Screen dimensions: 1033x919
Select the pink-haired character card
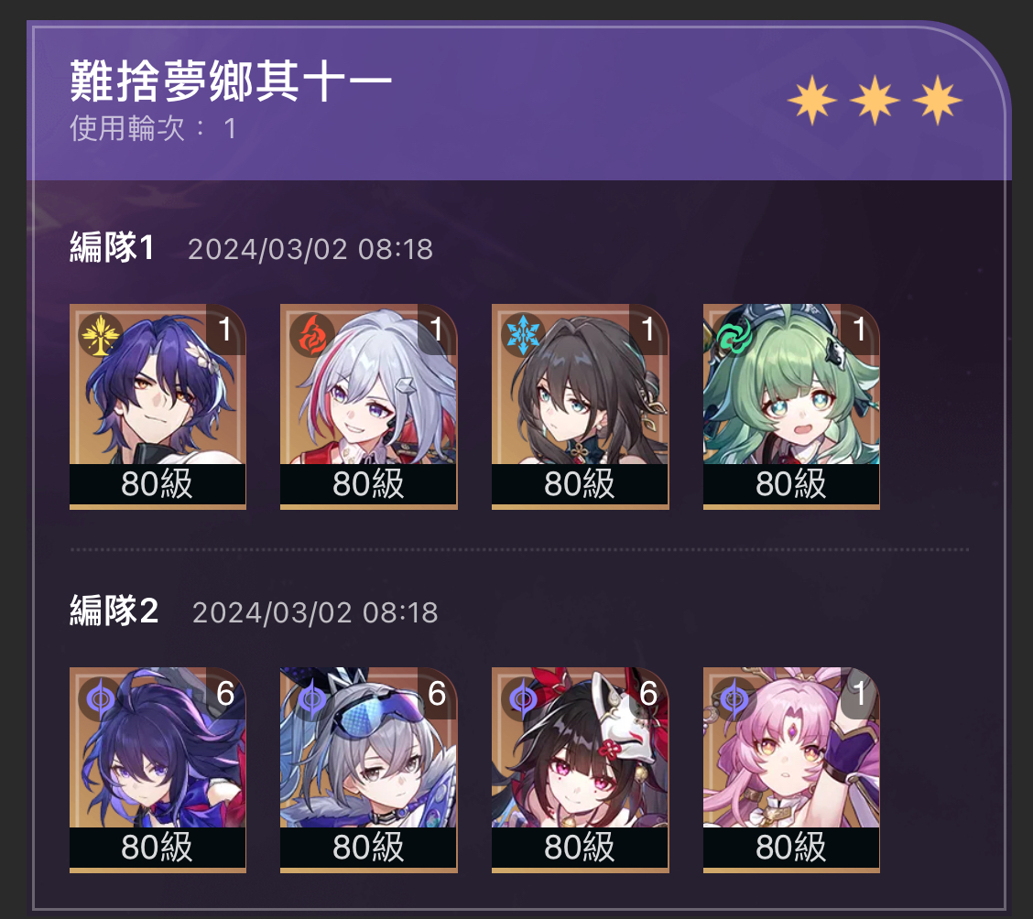point(791,770)
